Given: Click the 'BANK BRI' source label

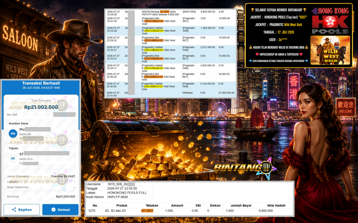Looking at the screenshot, I should (x=25, y=134).
